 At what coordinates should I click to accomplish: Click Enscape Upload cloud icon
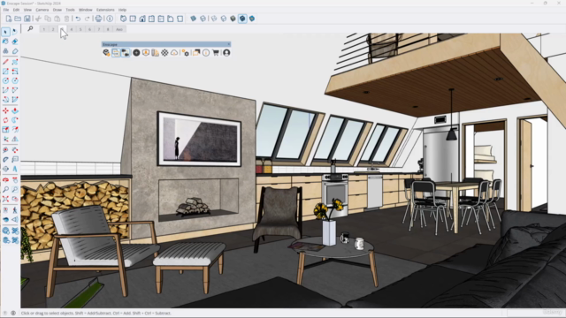pyautogui.click(x=174, y=53)
